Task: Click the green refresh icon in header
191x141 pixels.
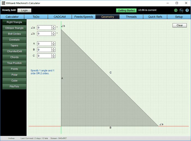Action: click(x=176, y=10)
